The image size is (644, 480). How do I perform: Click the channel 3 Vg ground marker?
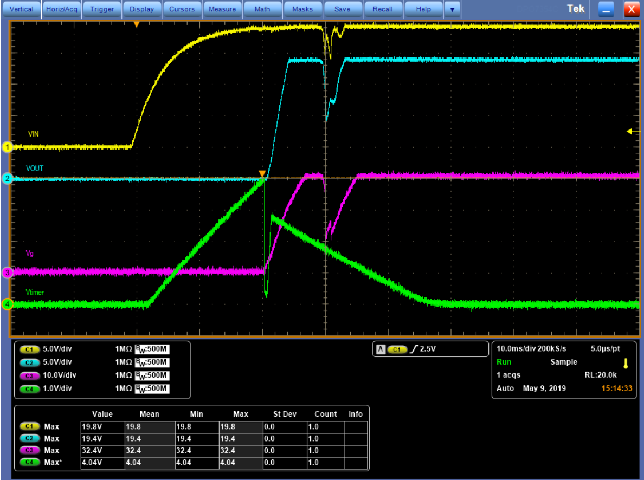tap(7, 273)
